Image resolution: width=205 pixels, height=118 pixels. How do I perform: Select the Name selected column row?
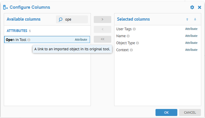157,36
